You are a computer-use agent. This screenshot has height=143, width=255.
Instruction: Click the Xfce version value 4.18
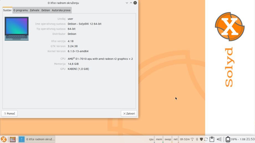click(71, 41)
